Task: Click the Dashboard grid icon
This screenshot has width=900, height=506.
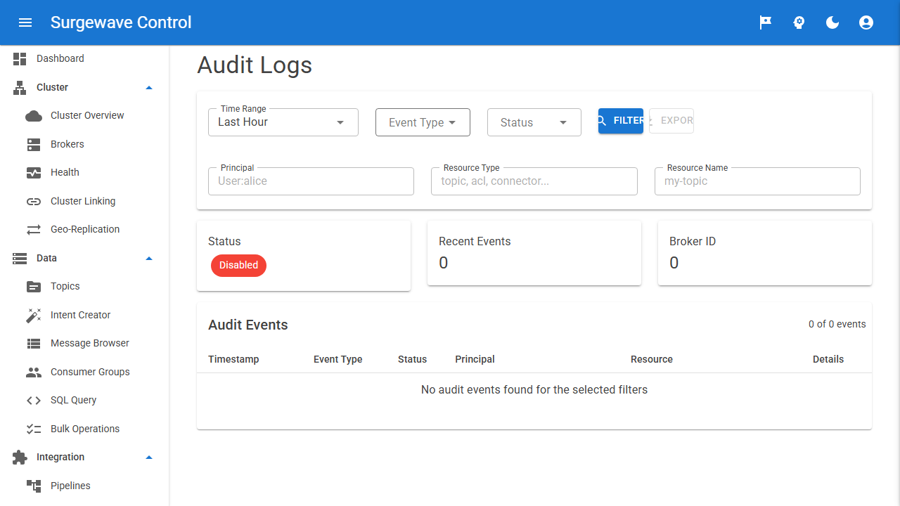Action: point(20,59)
